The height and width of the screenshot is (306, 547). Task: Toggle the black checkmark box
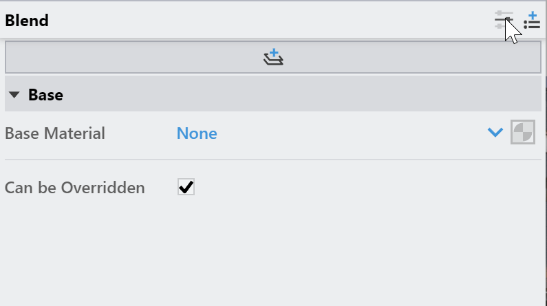[x=186, y=187]
